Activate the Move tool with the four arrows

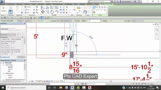click(x=43, y=12)
